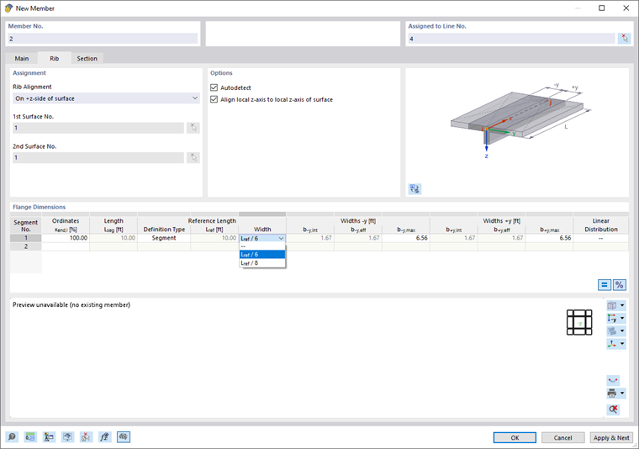Click the Ordinates cell showing 100.00
The height and width of the screenshot is (449, 639).
click(66, 238)
